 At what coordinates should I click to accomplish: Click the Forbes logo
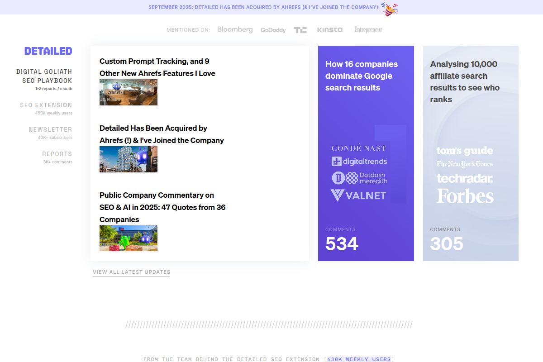coord(465,196)
